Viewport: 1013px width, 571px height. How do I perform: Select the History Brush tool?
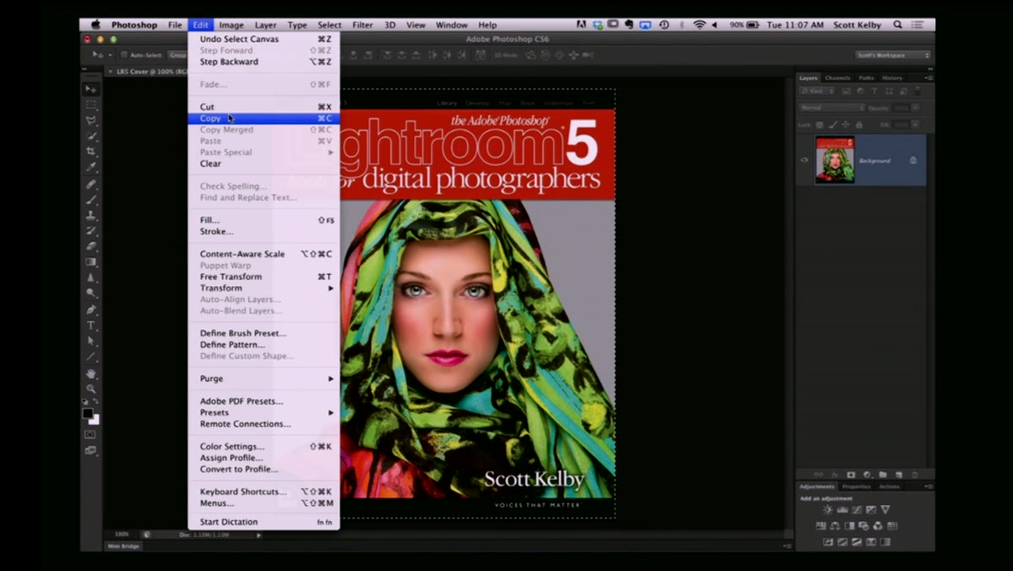pos(90,231)
